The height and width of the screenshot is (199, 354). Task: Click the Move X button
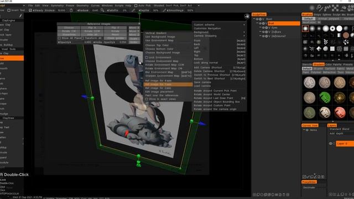134,28
